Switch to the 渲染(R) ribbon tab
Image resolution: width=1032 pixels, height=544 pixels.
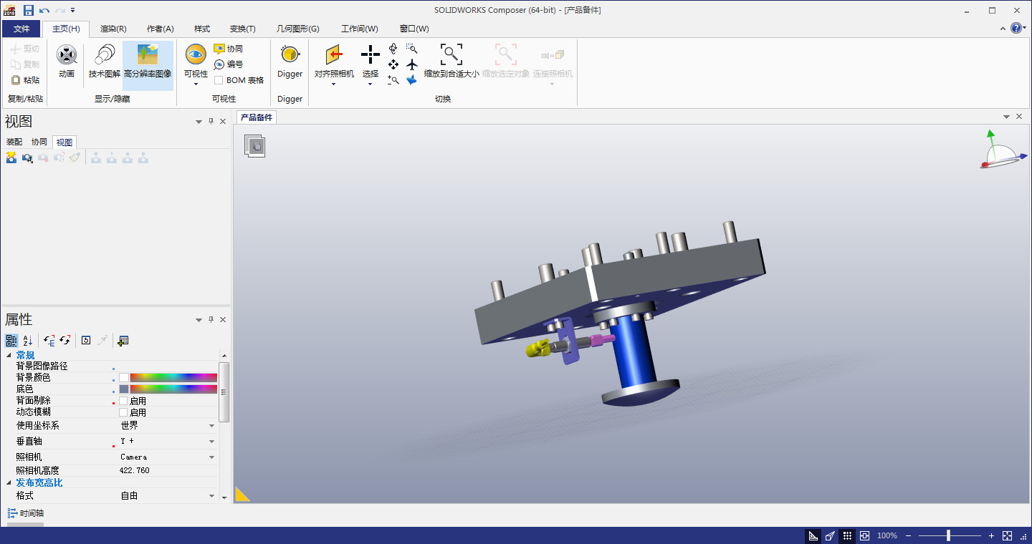113,29
